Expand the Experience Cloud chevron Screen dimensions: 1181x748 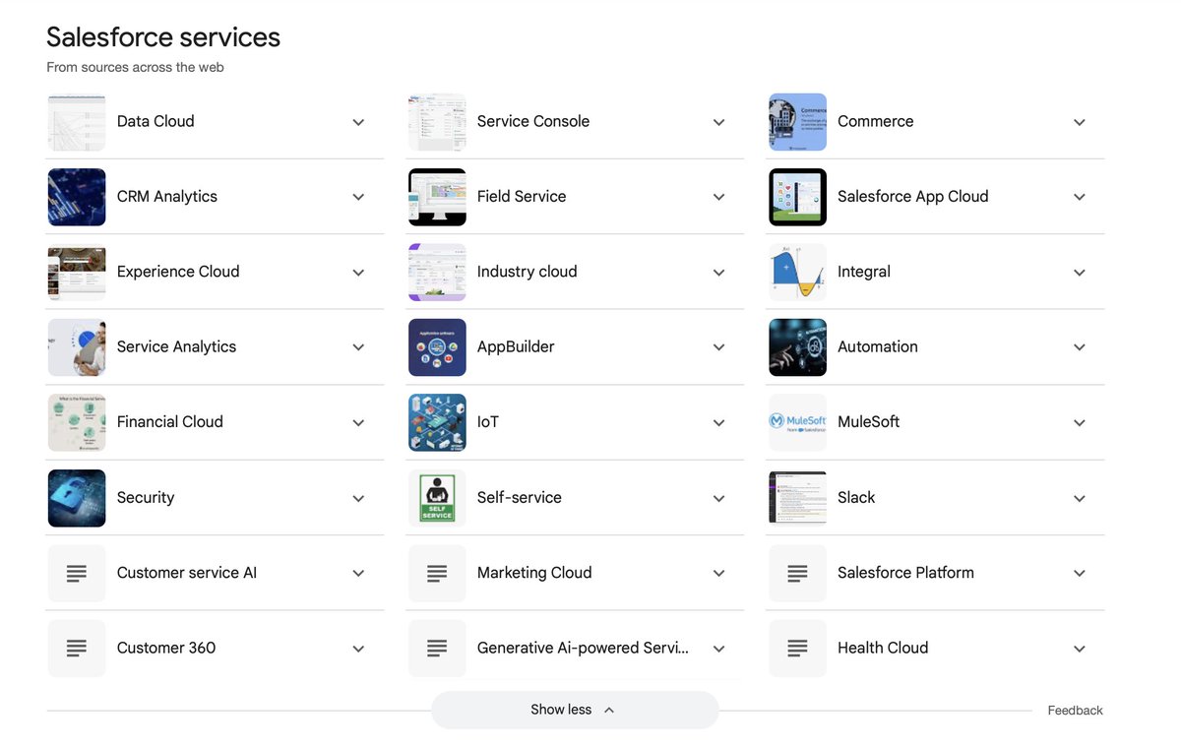pos(358,273)
